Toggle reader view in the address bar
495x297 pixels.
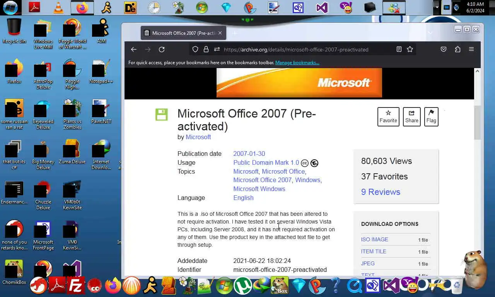click(x=399, y=49)
